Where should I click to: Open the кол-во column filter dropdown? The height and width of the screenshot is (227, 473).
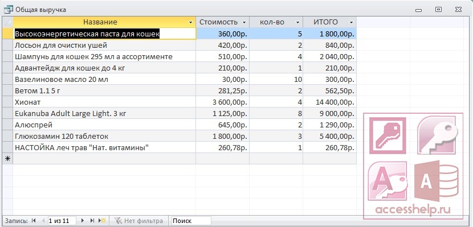click(297, 22)
